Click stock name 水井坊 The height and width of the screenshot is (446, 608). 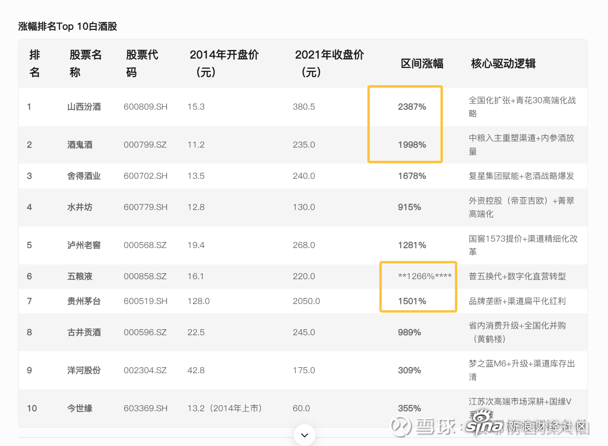(x=80, y=207)
